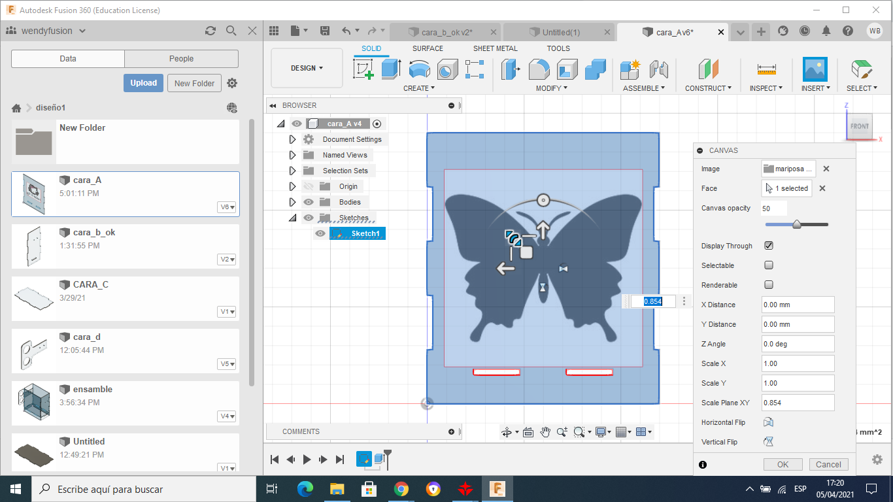Click the search icon in data panel
893x502 pixels.
pos(231,31)
